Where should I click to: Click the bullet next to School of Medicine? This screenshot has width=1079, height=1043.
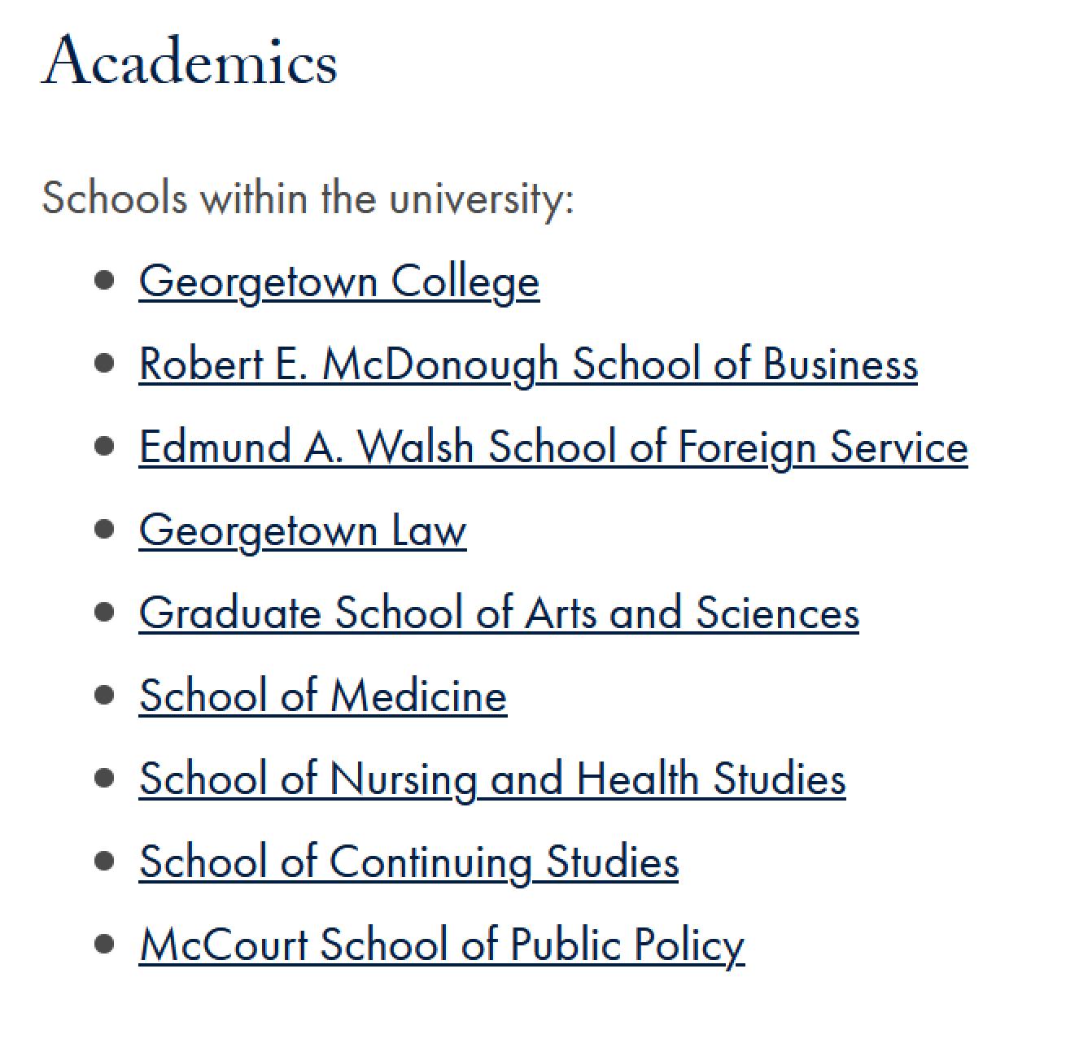click(104, 695)
